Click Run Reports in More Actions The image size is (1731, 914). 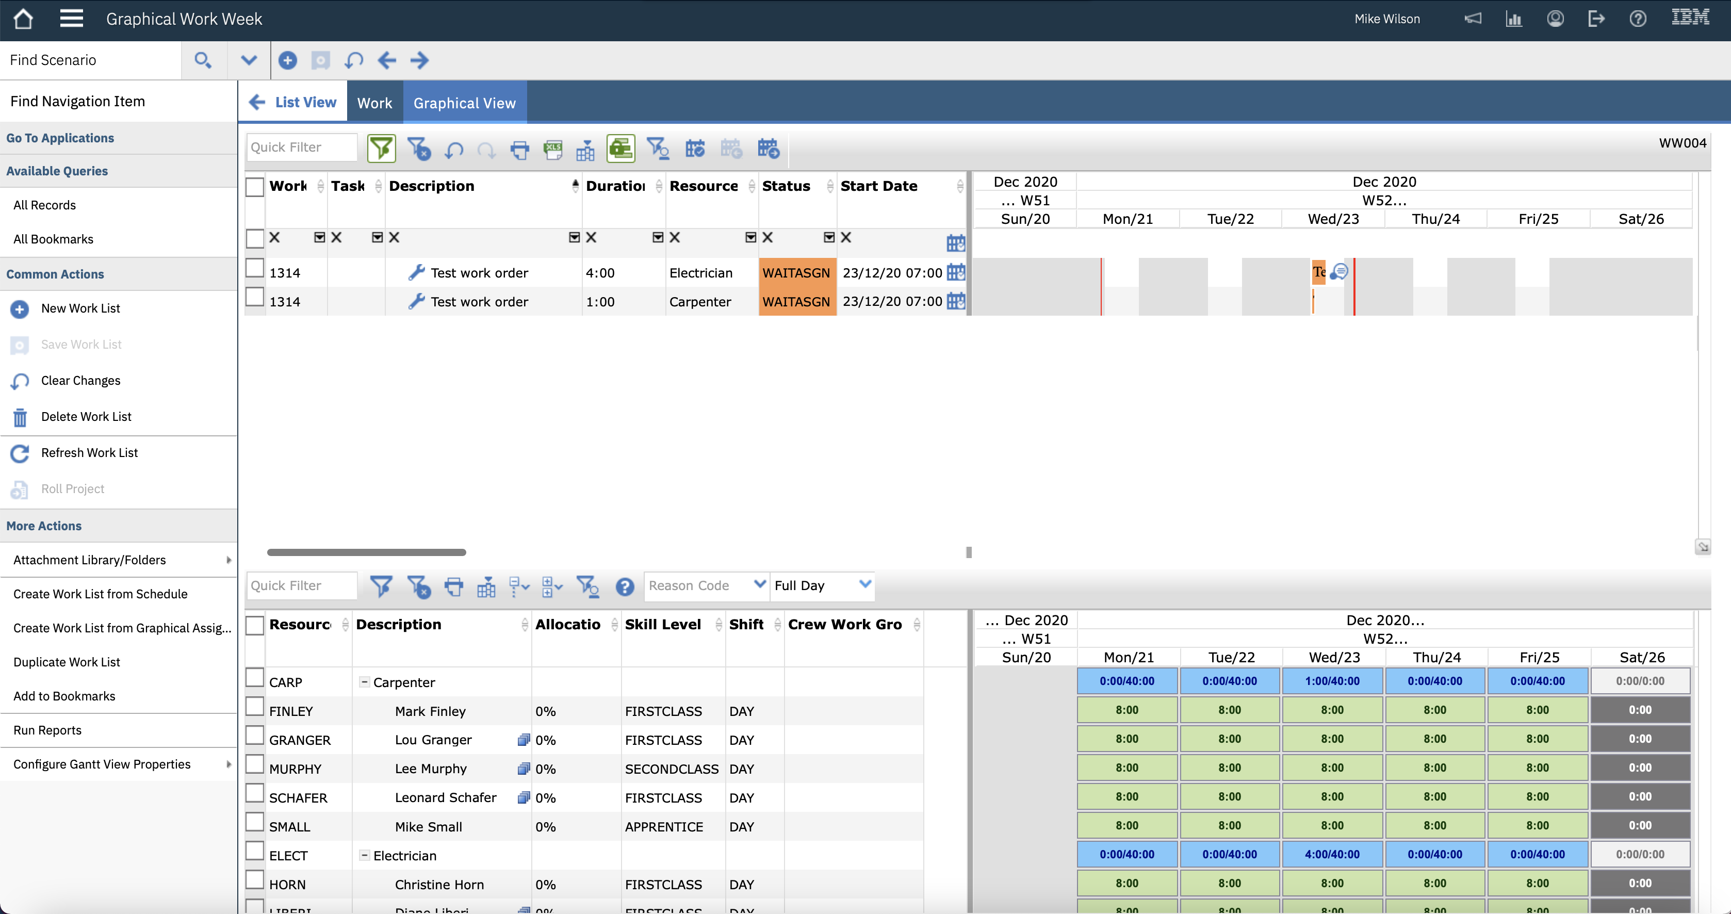click(x=47, y=730)
